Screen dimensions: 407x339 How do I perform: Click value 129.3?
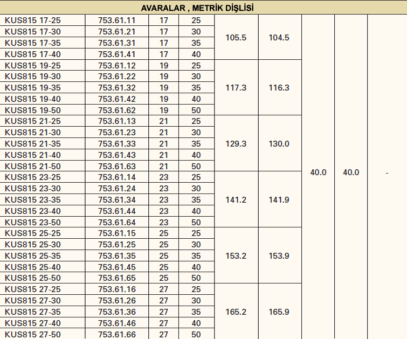pyautogui.click(x=236, y=144)
